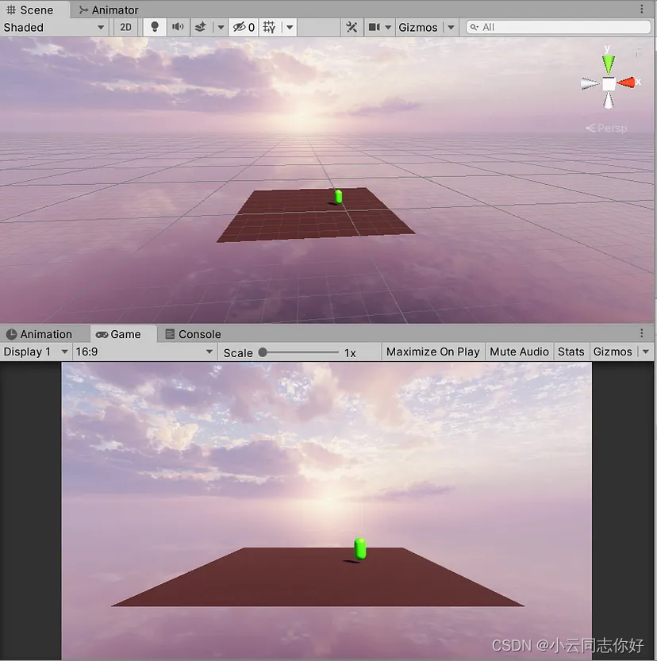Click the camera icon in the toolbar
The width and height of the screenshot is (657, 661).
376,26
